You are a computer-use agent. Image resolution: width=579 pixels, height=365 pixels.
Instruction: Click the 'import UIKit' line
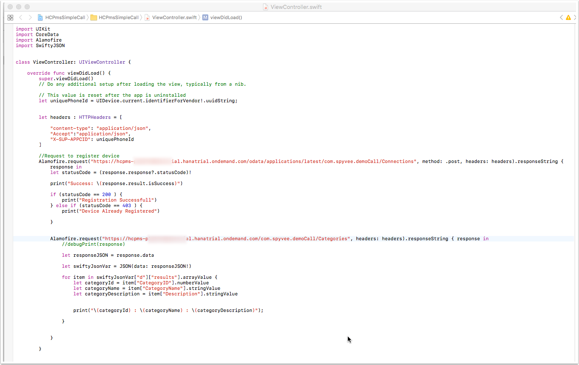[33, 29]
